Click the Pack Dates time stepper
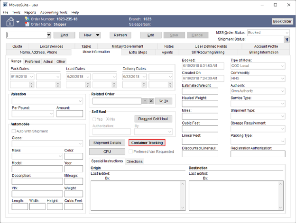This screenshot has width=296, height=223. click(32, 84)
